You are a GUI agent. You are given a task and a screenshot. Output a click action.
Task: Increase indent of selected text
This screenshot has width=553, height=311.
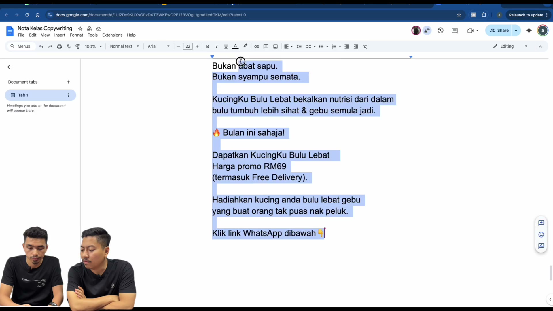pyautogui.click(x=356, y=46)
